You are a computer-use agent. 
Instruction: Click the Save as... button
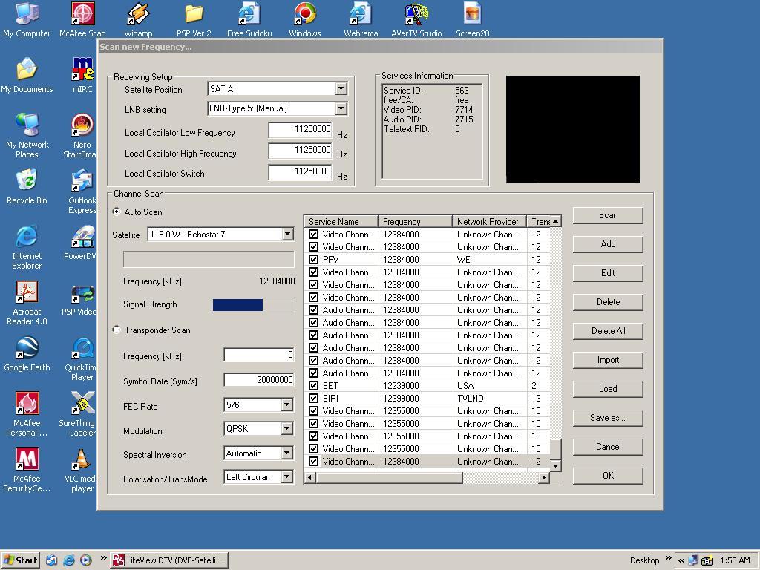point(608,418)
